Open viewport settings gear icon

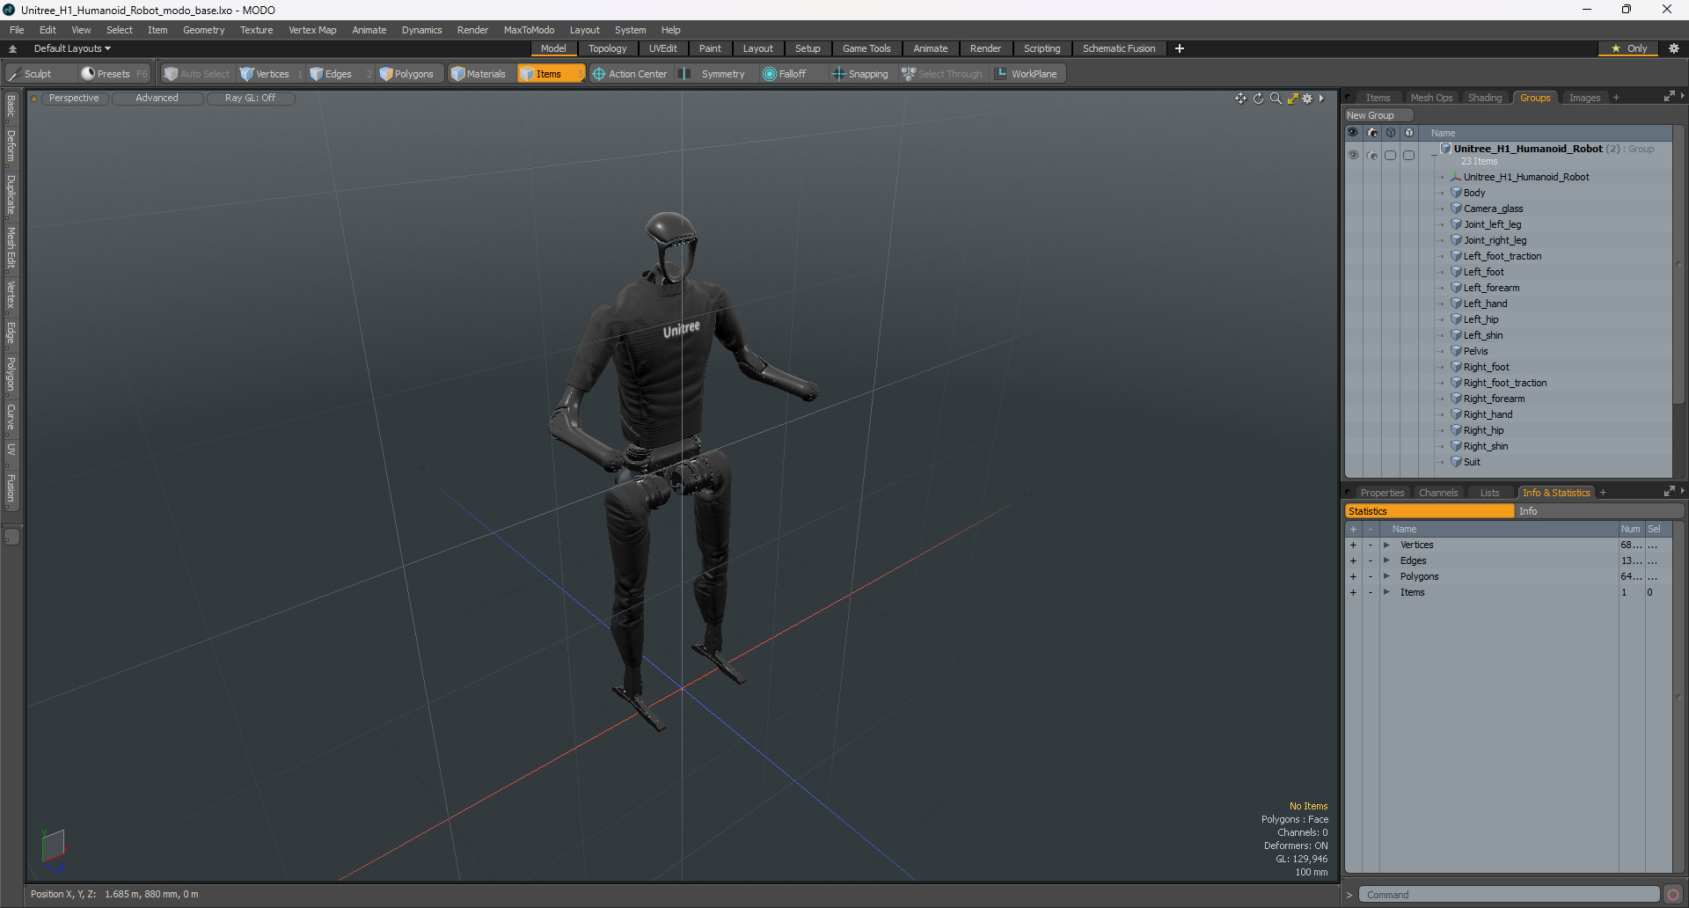1307,99
